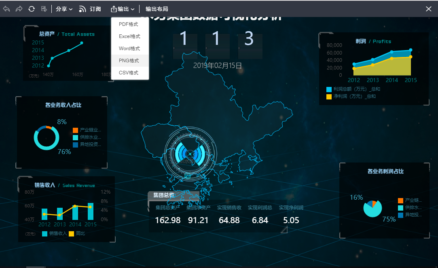The image size is (438, 268).
Task: Close the dashboard preview with X
Action: pos(429,9)
